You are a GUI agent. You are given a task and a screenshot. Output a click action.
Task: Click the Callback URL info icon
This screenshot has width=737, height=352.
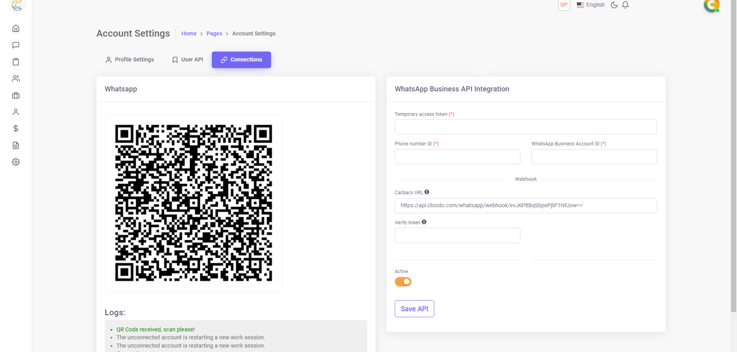pyautogui.click(x=427, y=192)
